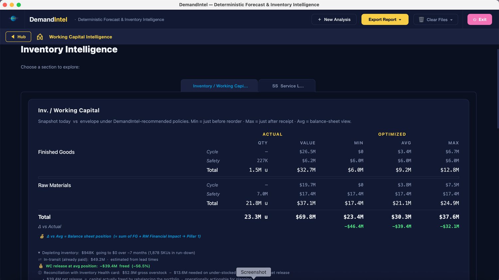Start a New Analysis
Image resolution: width=499 pixels, height=280 pixels.
(x=334, y=20)
